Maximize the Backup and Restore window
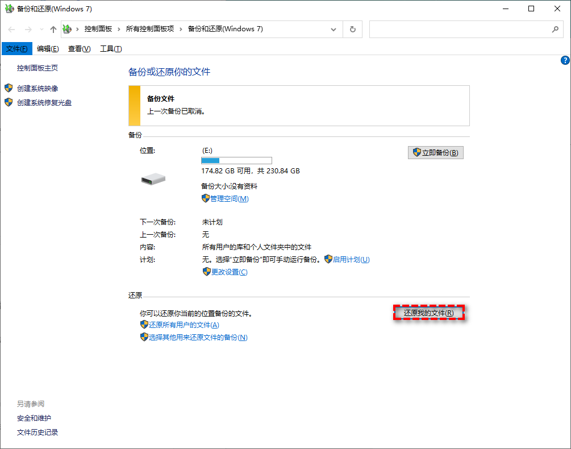 [x=531, y=9]
